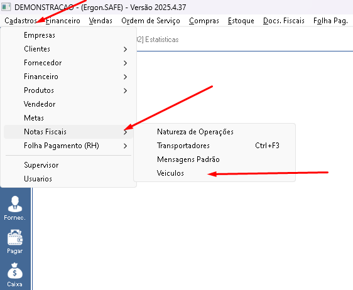Open the Vendas menu bar item

tap(100, 21)
